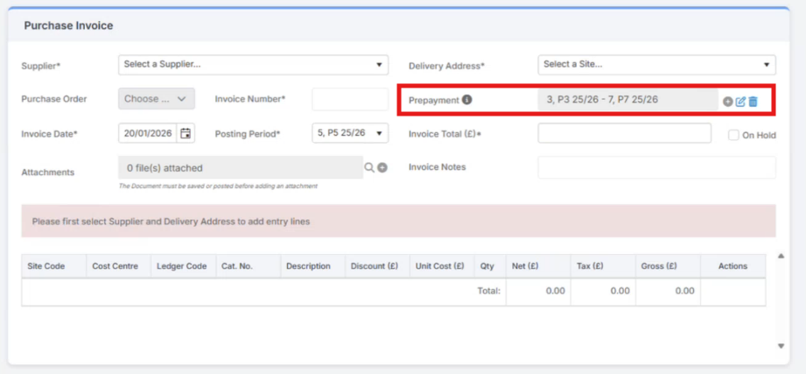Add an attachment with the plus icon
This screenshot has width=806, height=374.
[x=382, y=167]
